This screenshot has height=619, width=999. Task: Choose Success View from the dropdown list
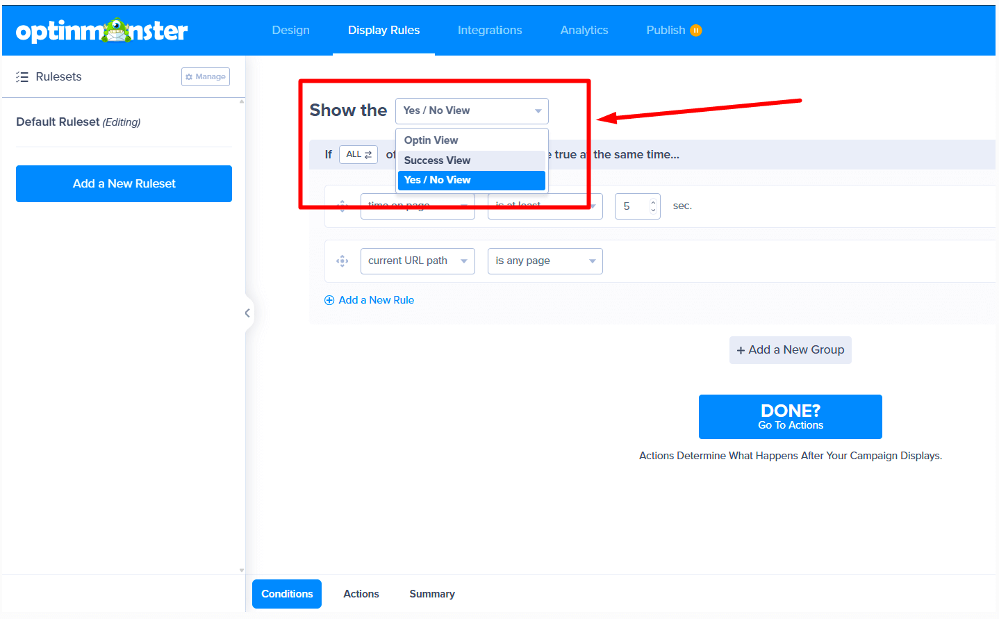pos(472,160)
